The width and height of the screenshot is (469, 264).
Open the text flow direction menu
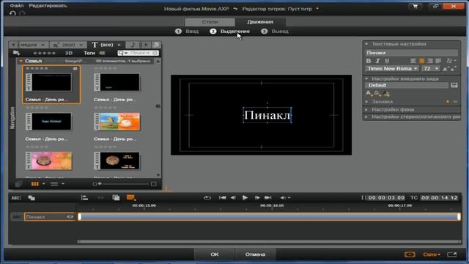pyautogui.click(x=451, y=61)
